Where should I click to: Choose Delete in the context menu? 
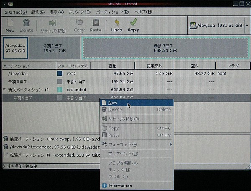tap(137, 110)
